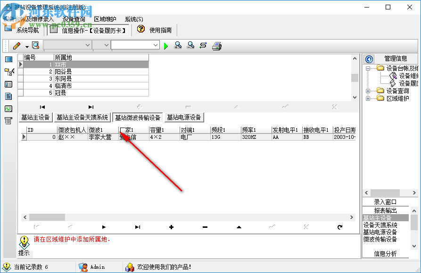Click the last-record navigation control
This screenshot has width=421, height=273.
(x=137, y=226)
